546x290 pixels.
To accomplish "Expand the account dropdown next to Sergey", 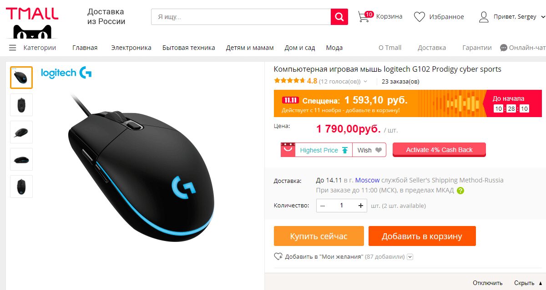I will click(x=542, y=17).
